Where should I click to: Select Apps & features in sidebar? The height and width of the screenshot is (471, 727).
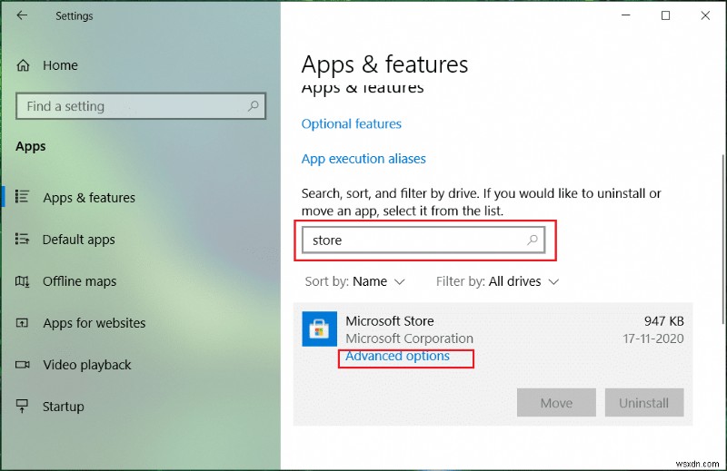click(x=89, y=198)
